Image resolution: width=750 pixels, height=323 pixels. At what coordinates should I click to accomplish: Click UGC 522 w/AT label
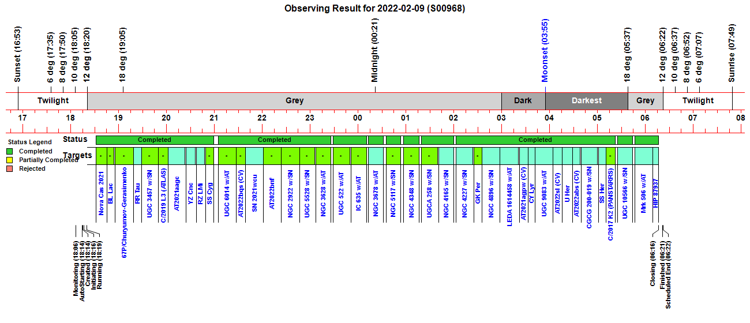tap(342, 194)
